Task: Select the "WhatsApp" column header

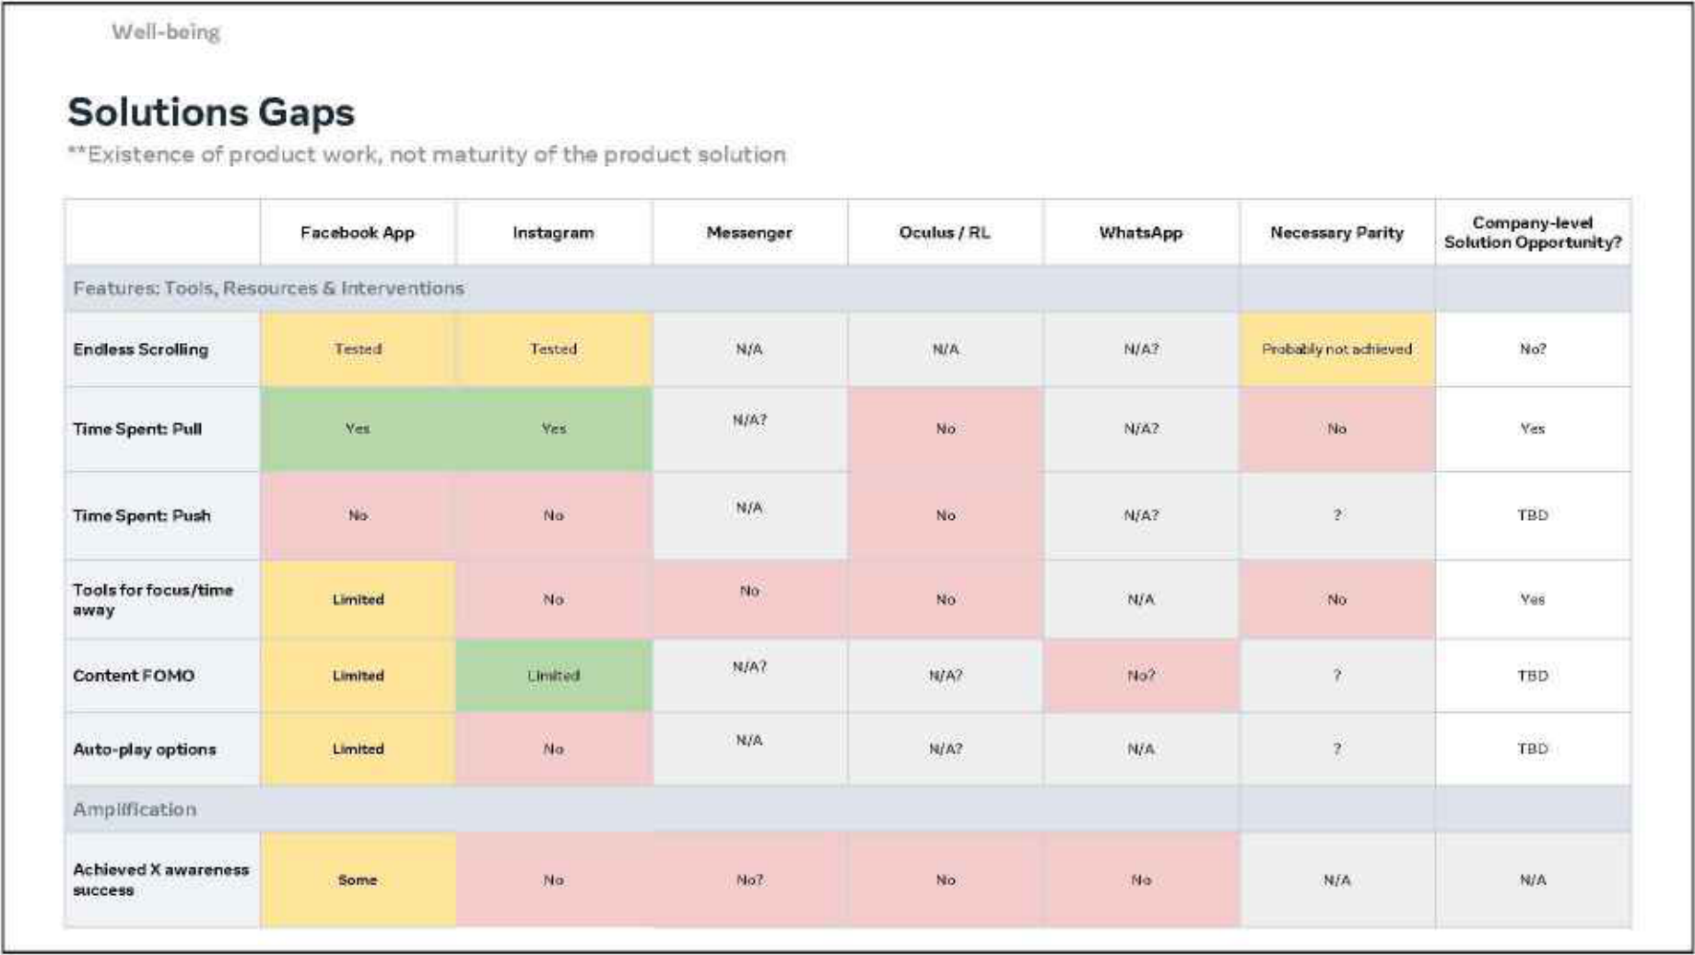Action: coord(1140,232)
